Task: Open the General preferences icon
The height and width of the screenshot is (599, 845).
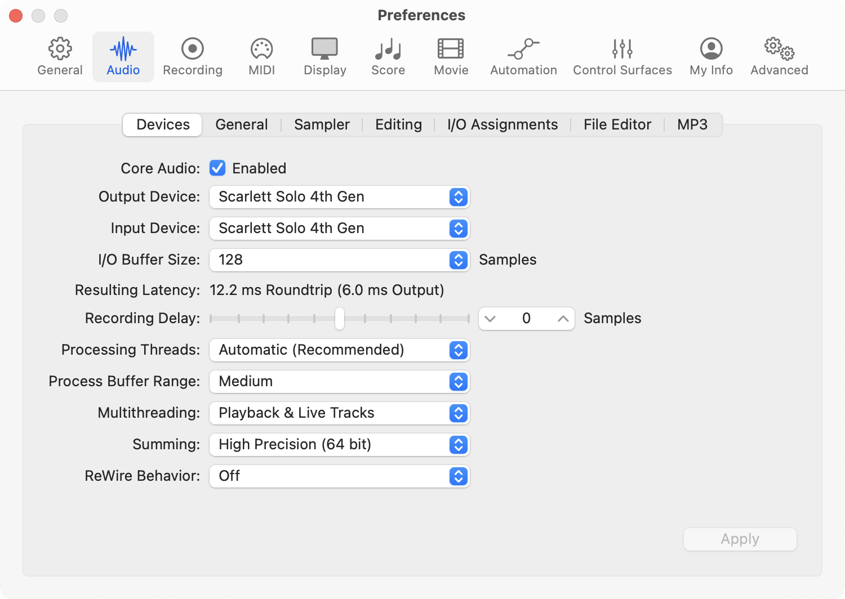Action: (60, 56)
